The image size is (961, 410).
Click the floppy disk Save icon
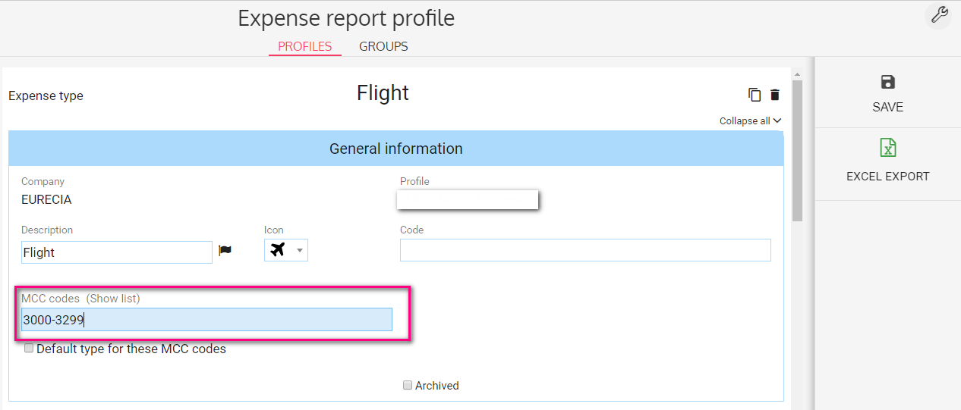[887, 83]
